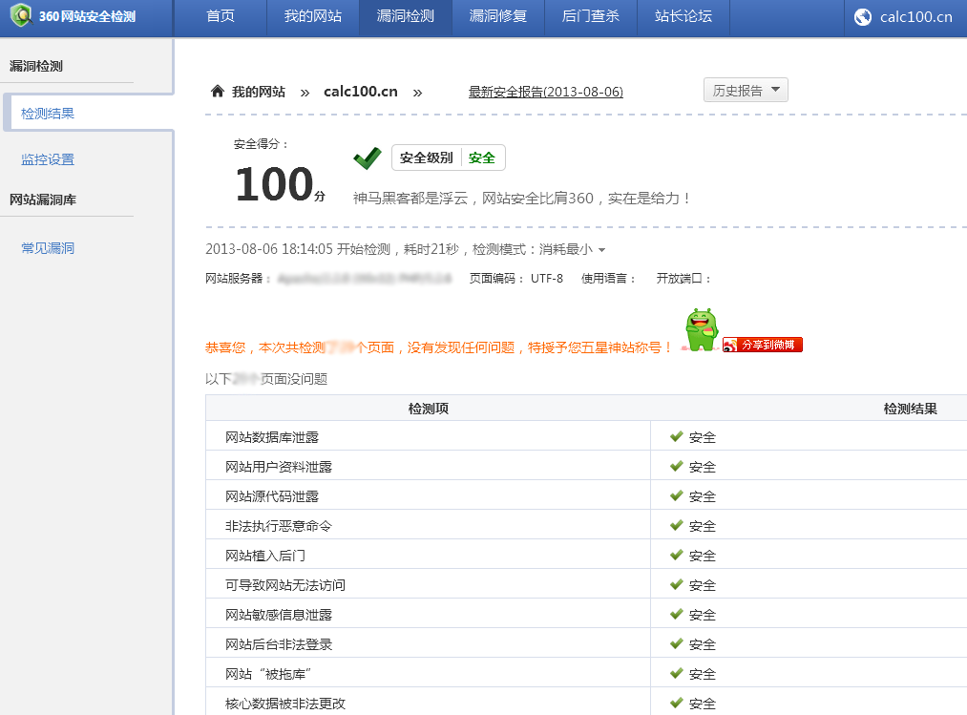The width and height of the screenshot is (967, 715).
Task: Click the 可导致网站无法访问 row label
Action: point(284,585)
